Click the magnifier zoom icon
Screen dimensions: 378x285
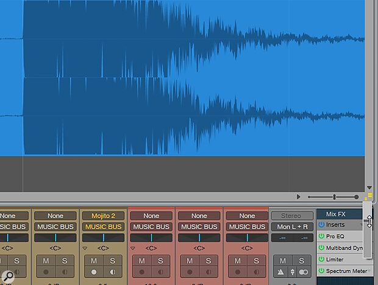click(x=8, y=277)
